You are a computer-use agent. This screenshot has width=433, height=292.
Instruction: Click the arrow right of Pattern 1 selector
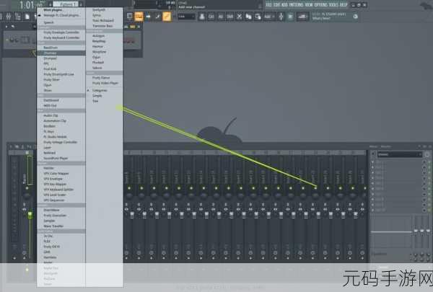pos(81,4)
